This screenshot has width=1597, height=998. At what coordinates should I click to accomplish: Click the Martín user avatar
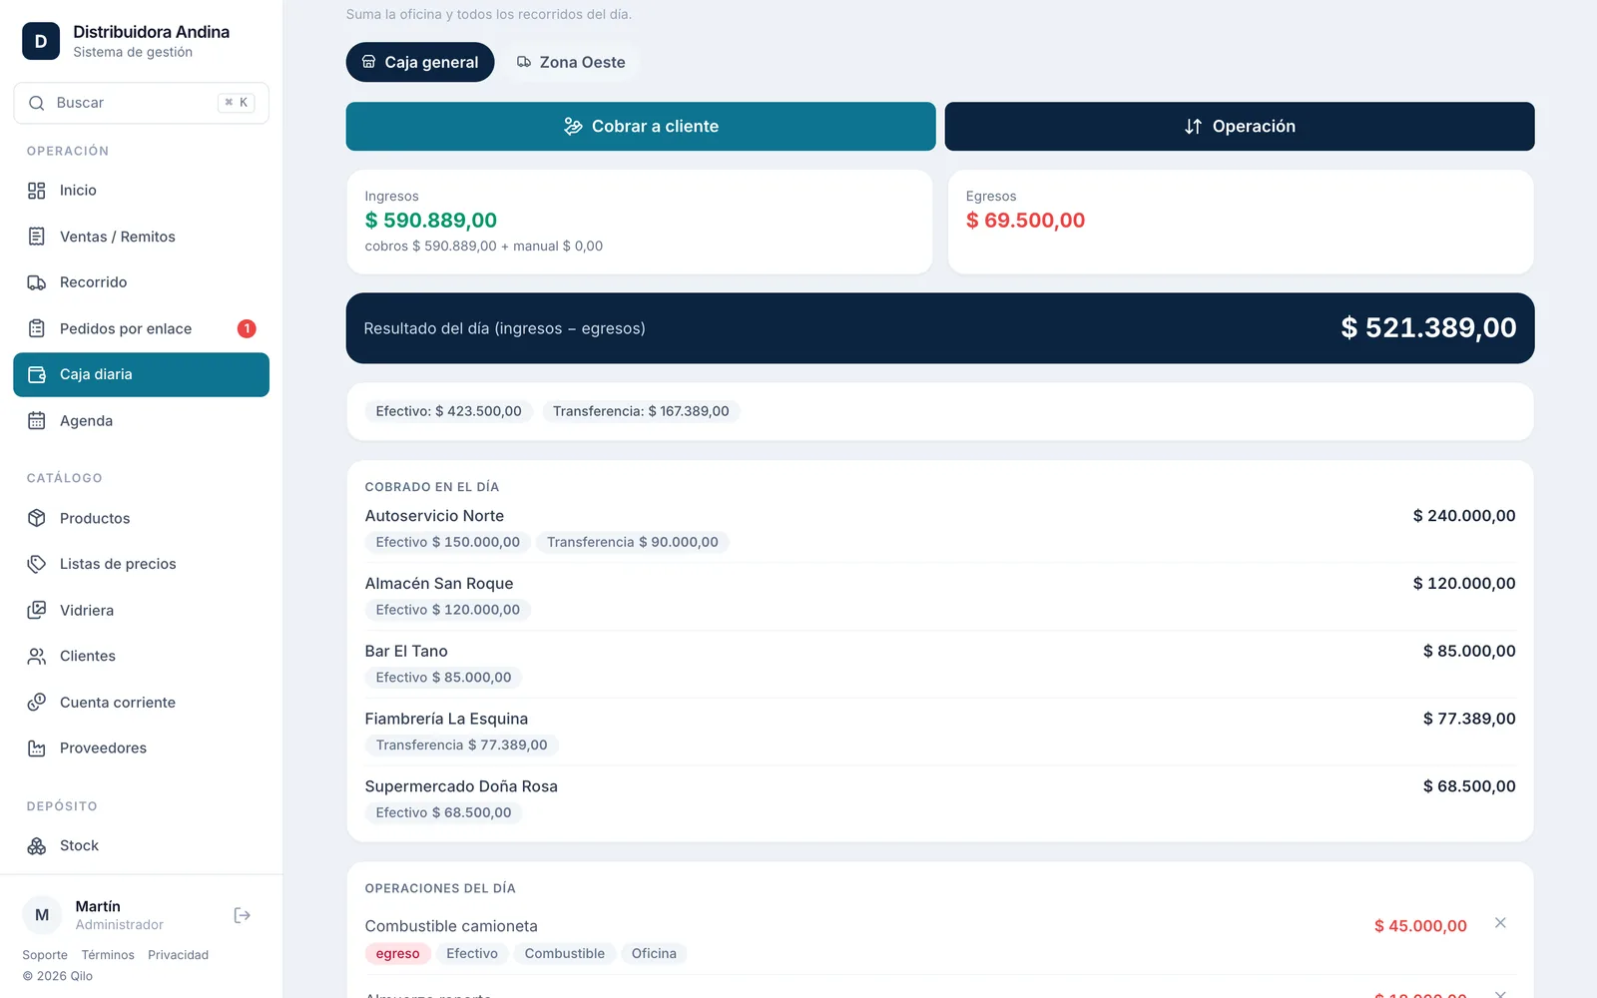(42, 915)
